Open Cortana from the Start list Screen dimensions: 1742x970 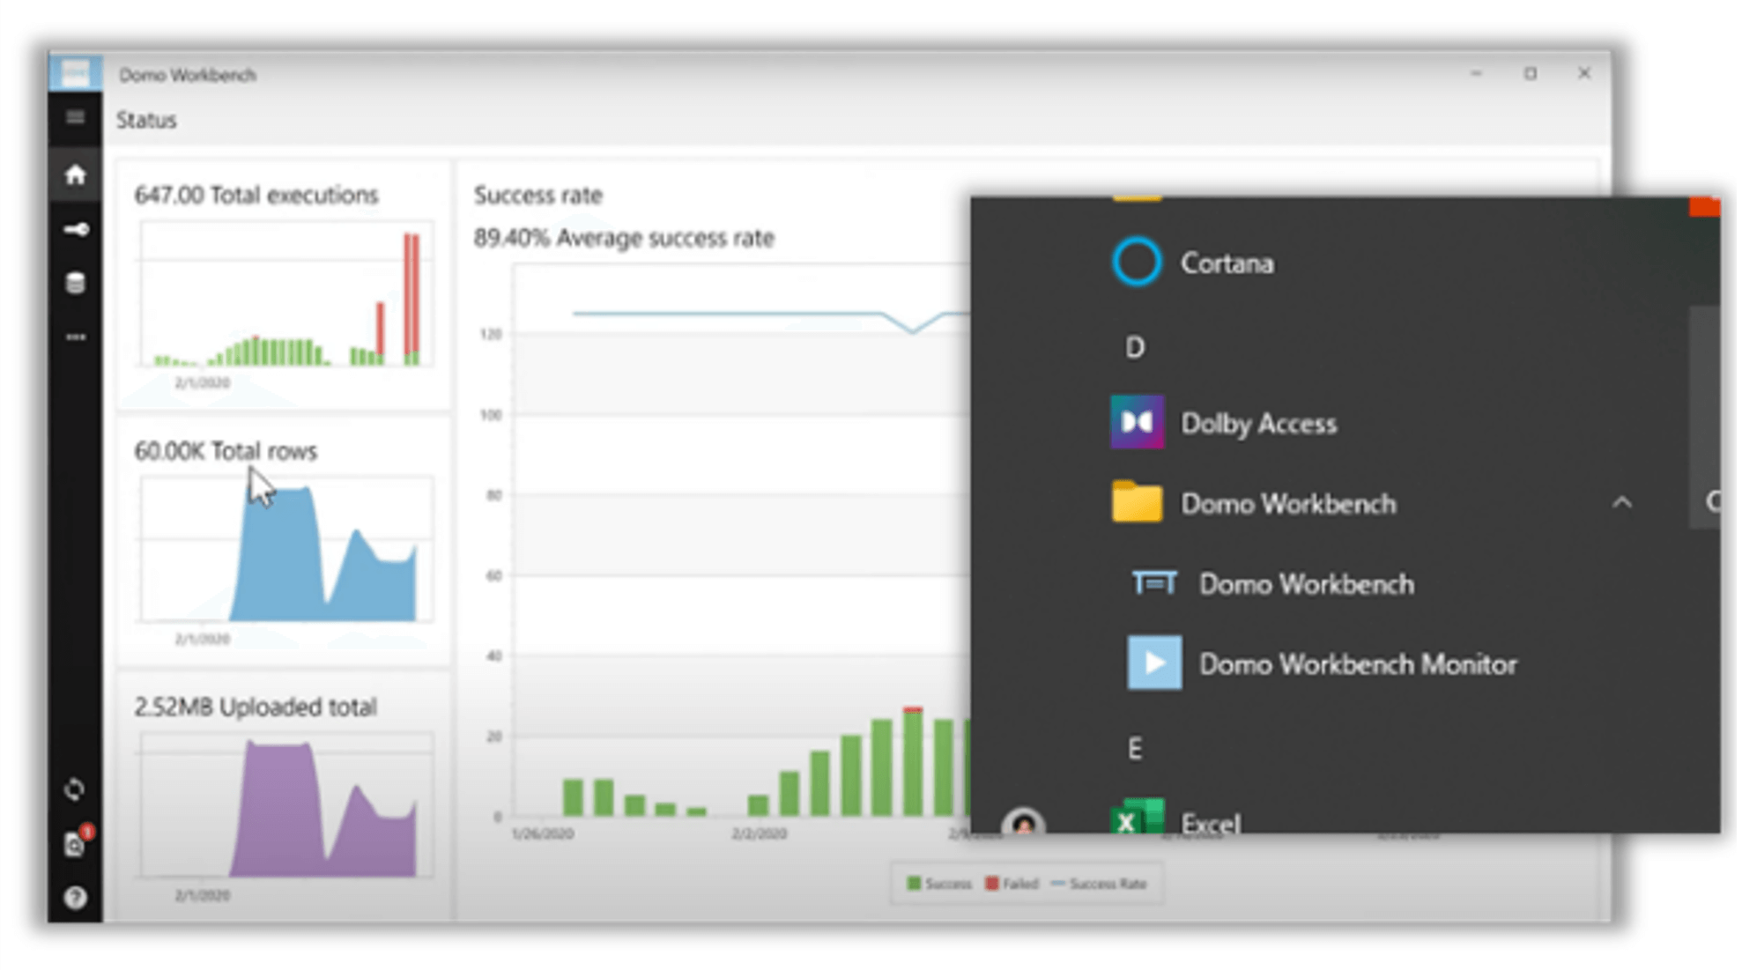tap(1226, 263)
